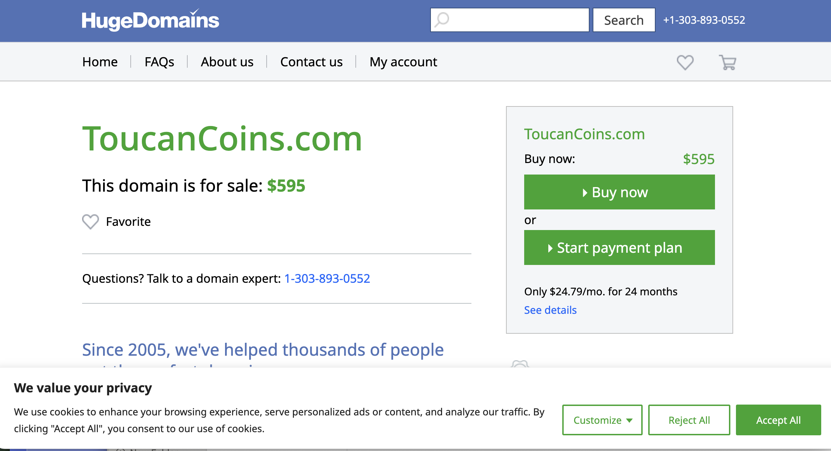The image size is (831, 451).
Task: Open favorites via header heart icon
Action: click(685, 62)
